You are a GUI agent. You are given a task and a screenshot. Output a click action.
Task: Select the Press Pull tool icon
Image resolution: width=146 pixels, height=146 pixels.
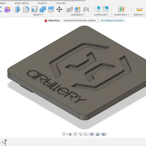coord(18,9)
